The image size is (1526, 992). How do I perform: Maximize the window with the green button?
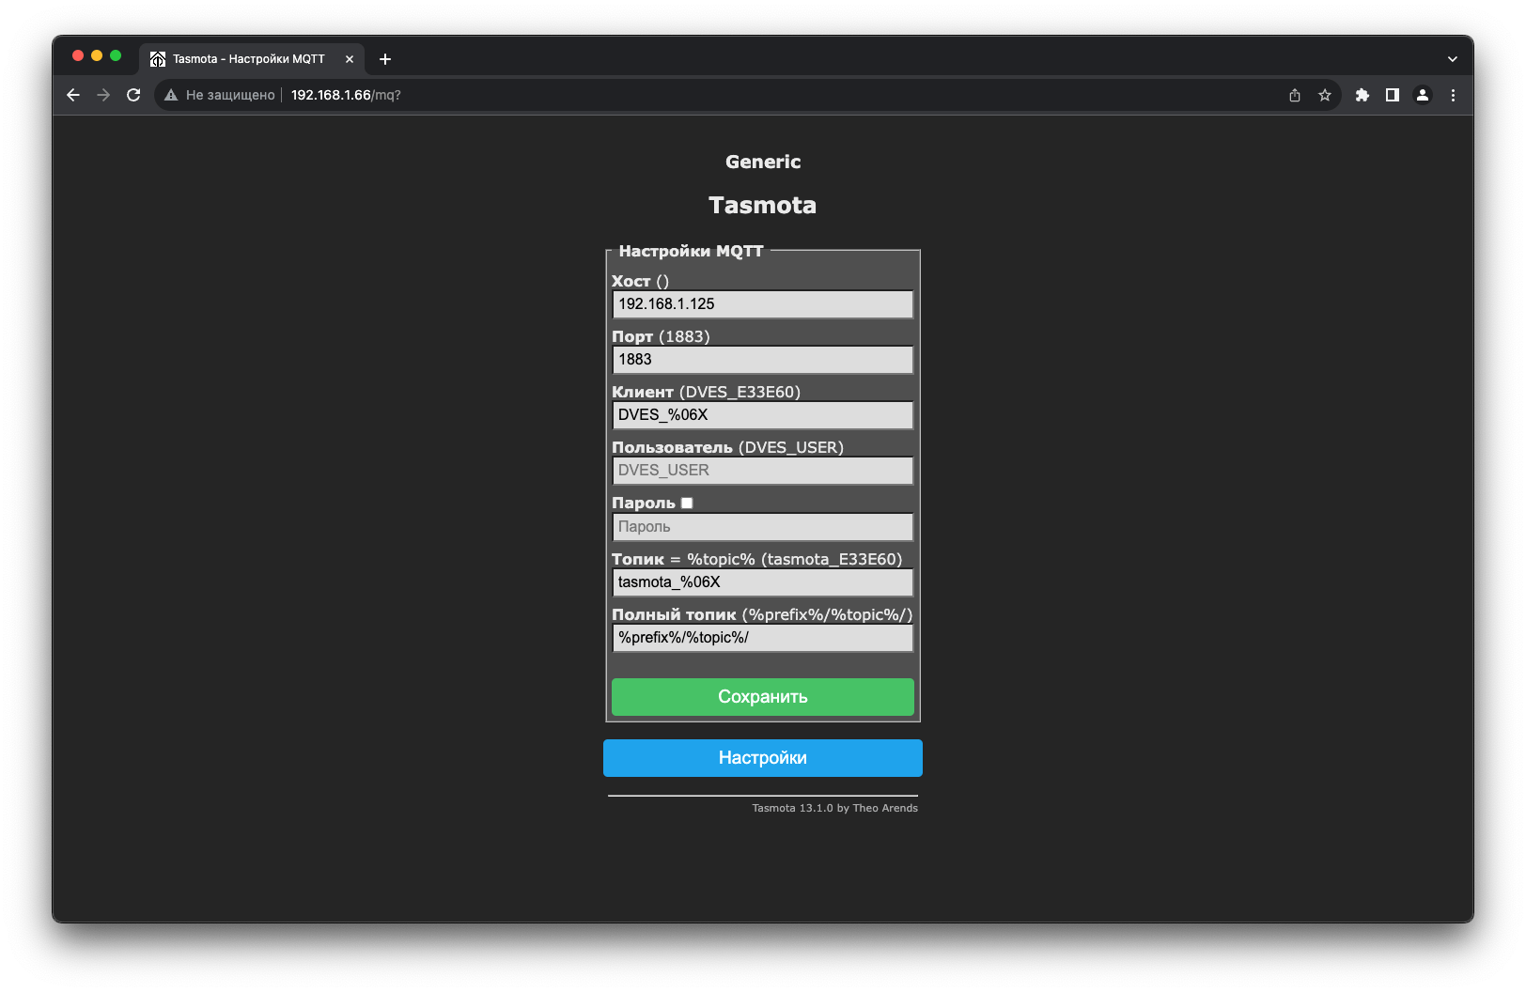point(116,55)
